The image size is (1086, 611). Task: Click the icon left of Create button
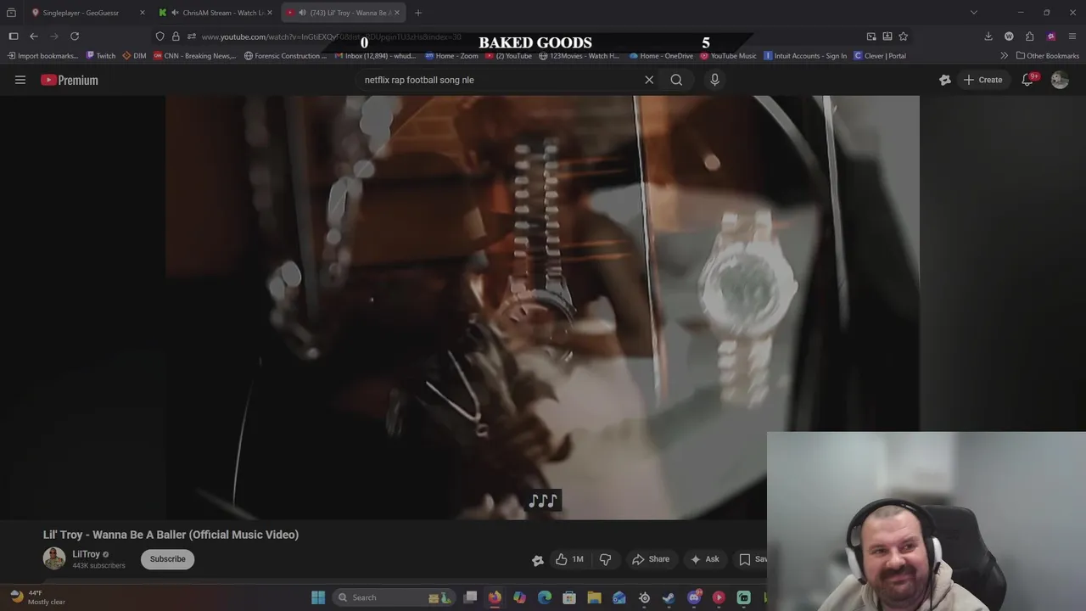pos(945,80)
